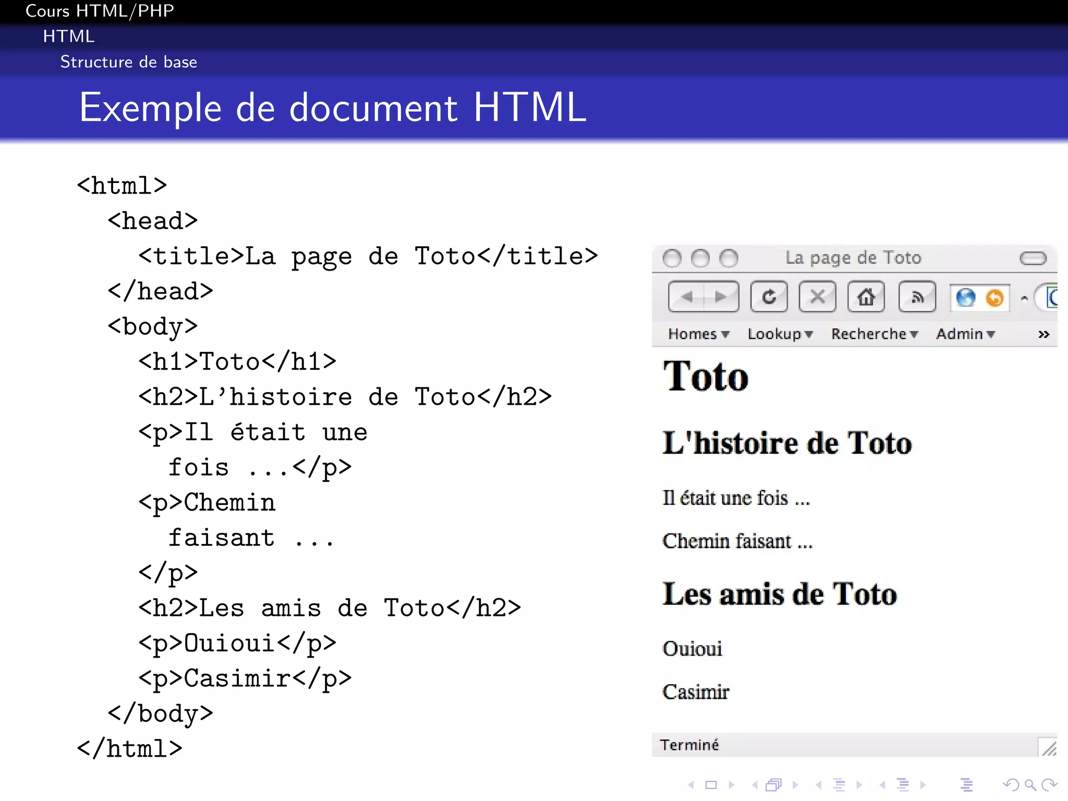Click the small caret beside the orange icon
This screenshot has width=1068, height=801.
coord(1024,298)
